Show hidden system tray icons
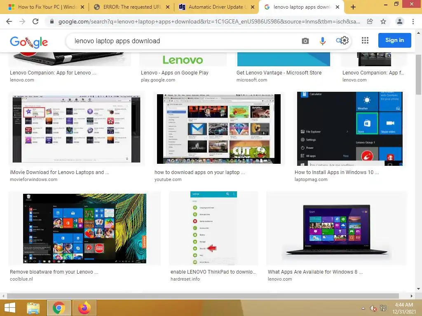 (x=363, y=308)
